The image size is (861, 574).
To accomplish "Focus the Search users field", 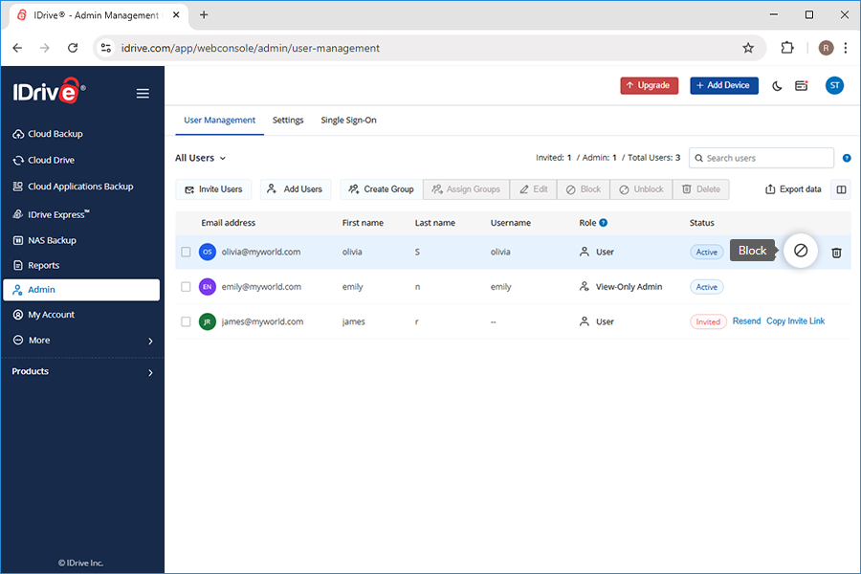I will point(762,158).
